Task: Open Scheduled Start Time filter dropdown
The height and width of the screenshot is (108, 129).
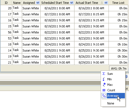Action: 72,3
